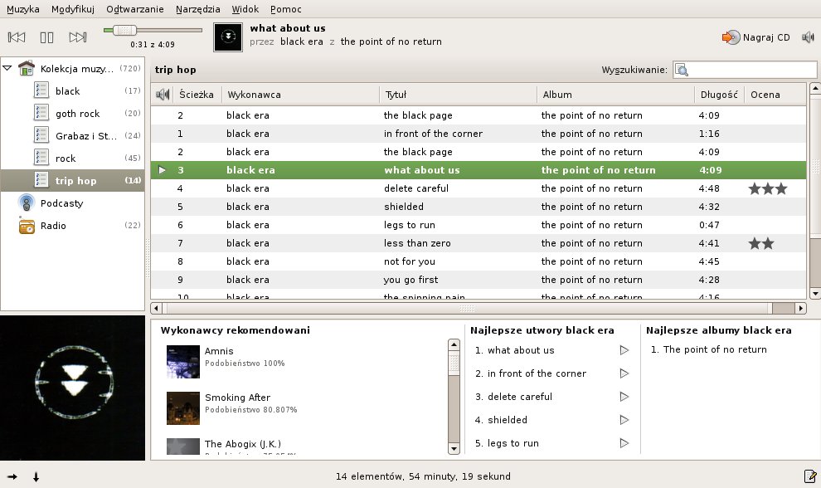This screenshot has width=821, height=488.
Task: Click the play indicator on track 3
Action: (x=163, y=170)
